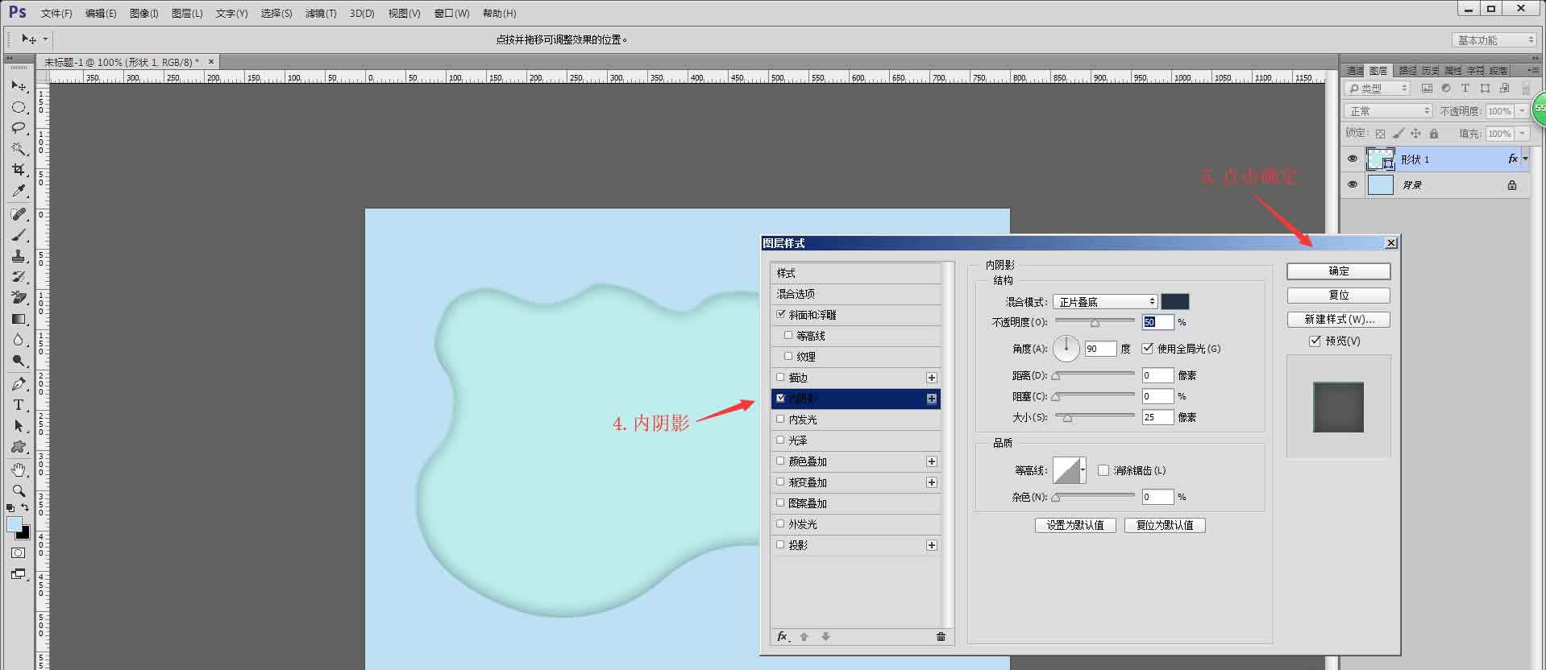Open the layer 不透明度 dropdown arrow
The image size is (1546, 670).
pyautogui.click(x=1522, y=111)
